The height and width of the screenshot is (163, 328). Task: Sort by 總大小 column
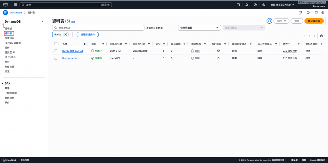click(299, 44)
